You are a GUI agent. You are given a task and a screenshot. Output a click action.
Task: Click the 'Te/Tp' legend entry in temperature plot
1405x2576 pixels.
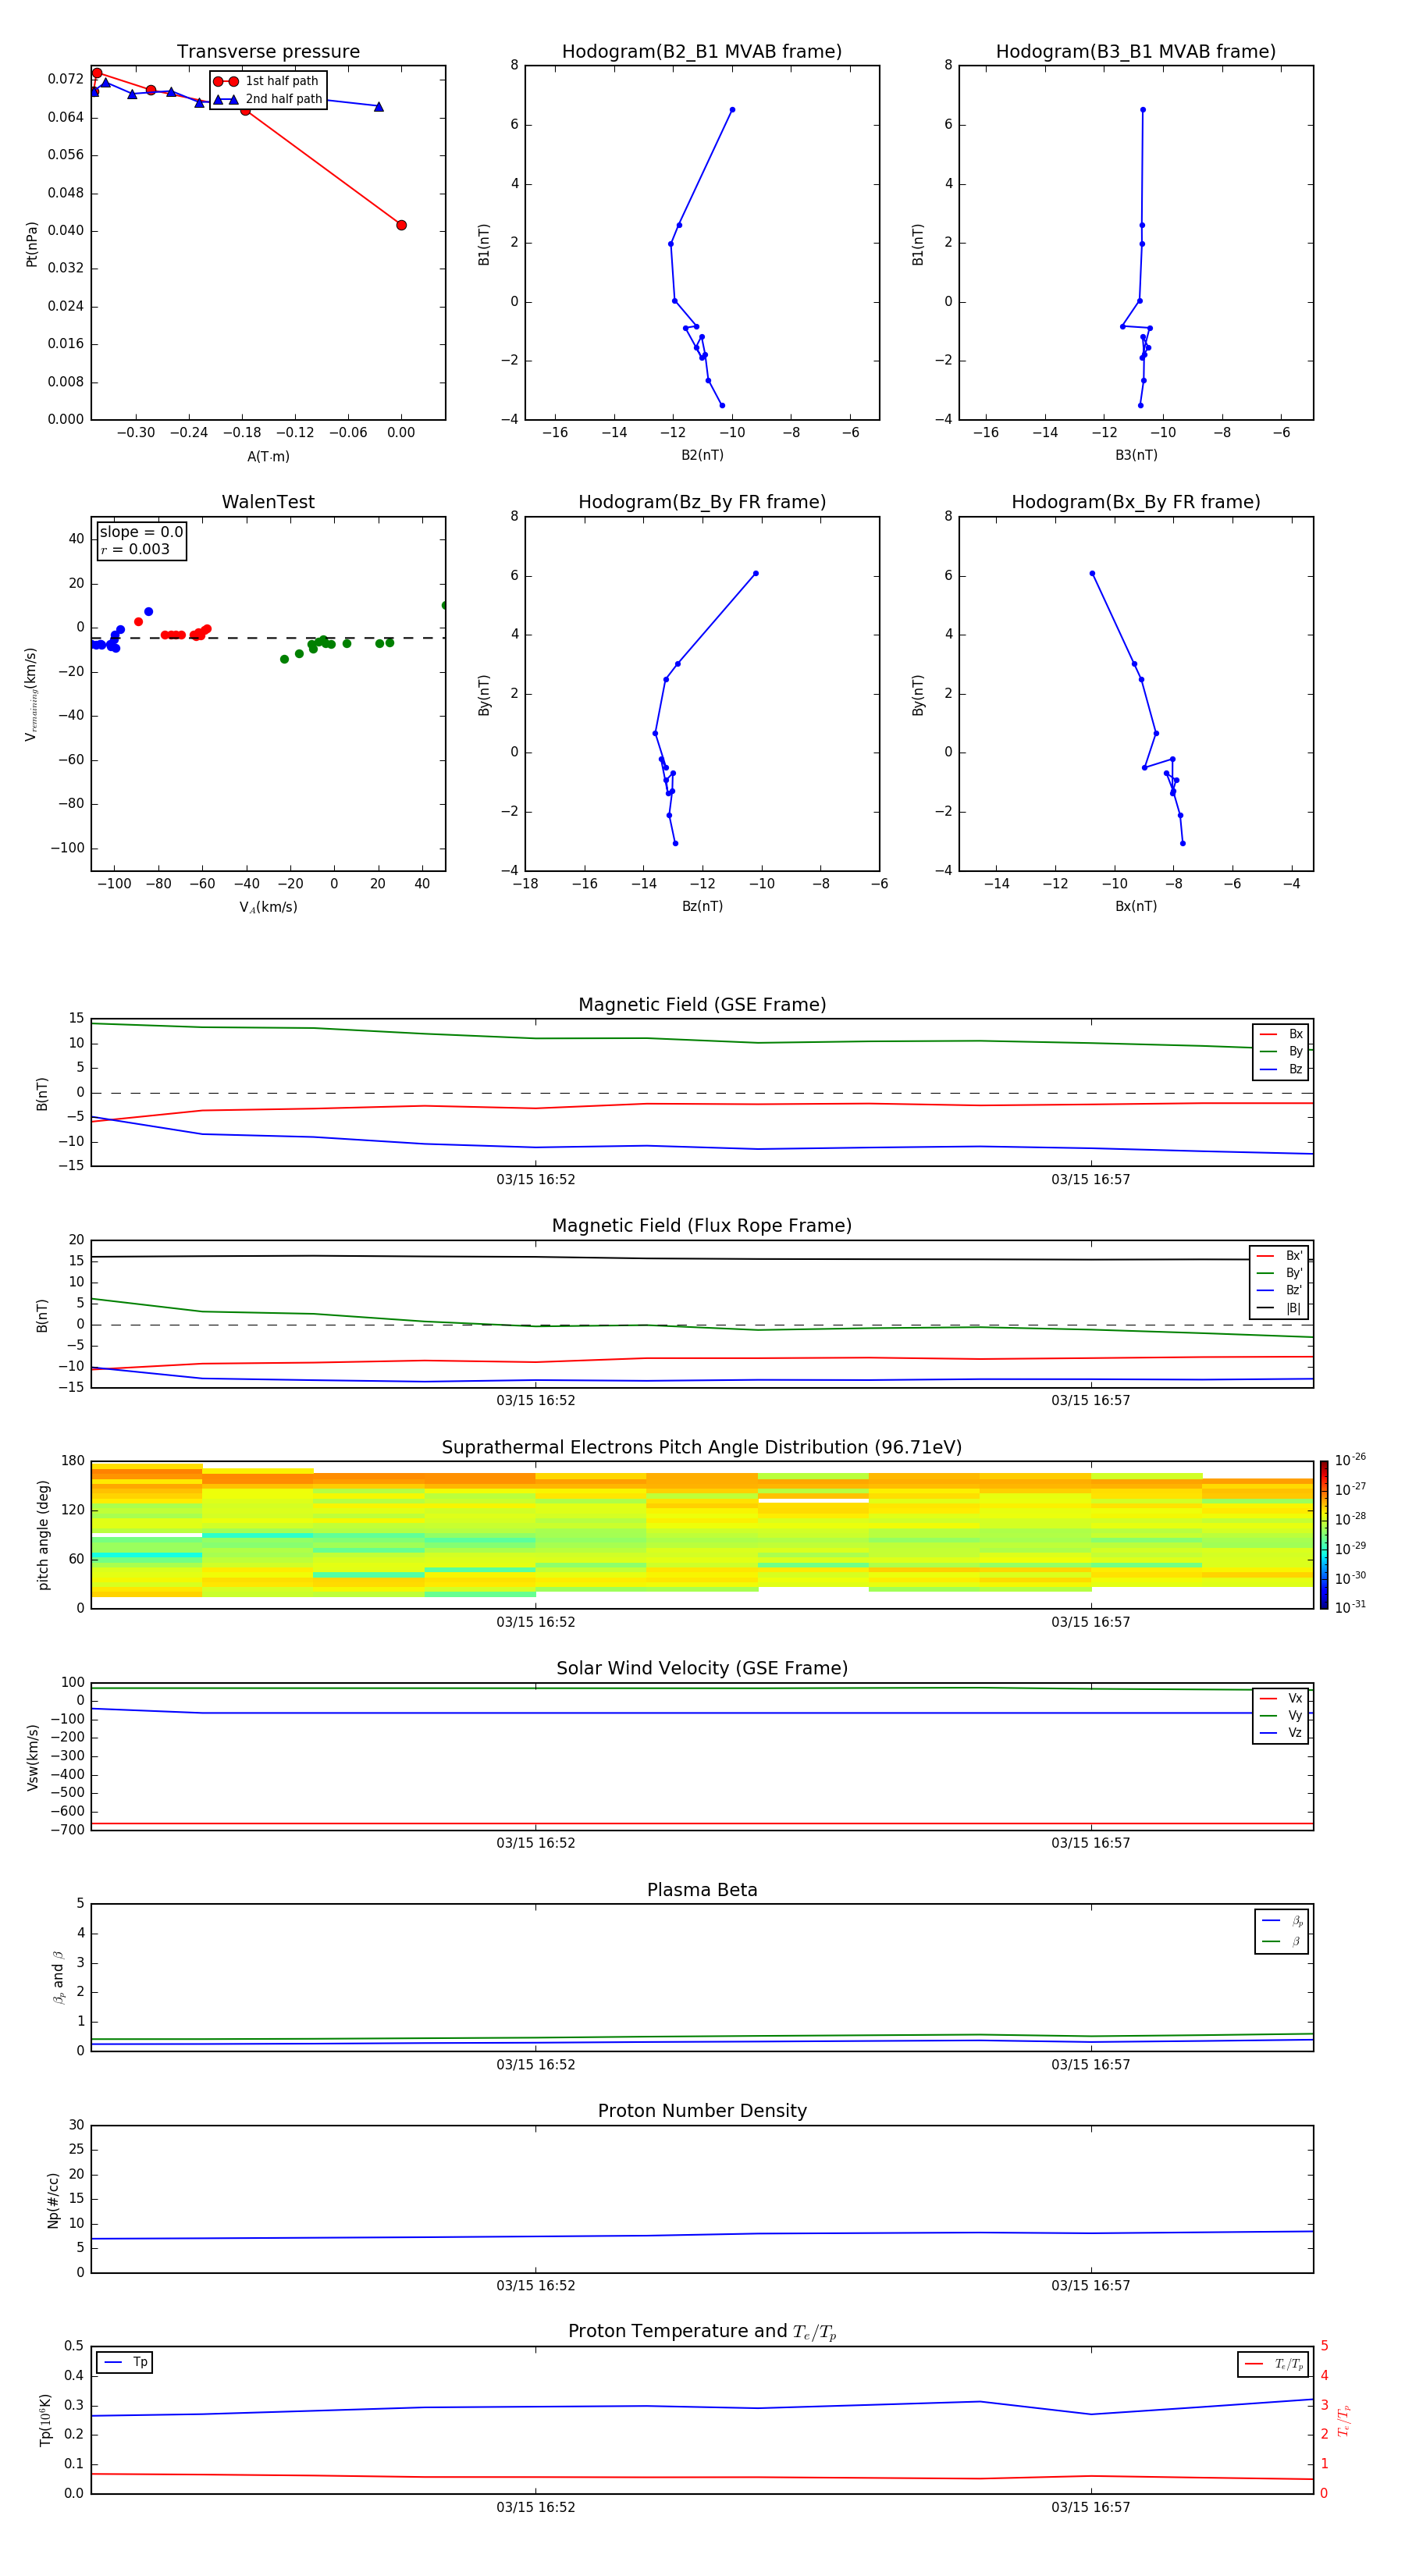tap(1273, 2365)
